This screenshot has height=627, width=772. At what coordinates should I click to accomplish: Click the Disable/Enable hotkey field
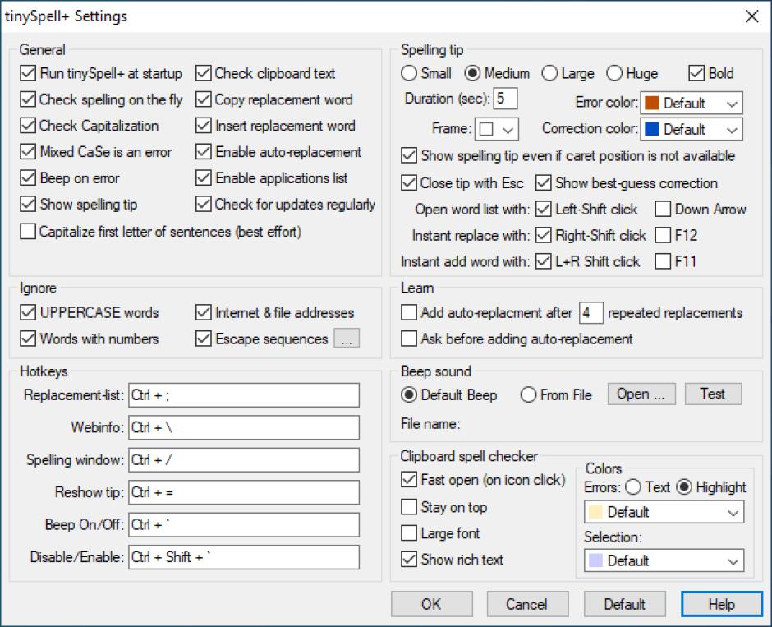pos(244,557)
